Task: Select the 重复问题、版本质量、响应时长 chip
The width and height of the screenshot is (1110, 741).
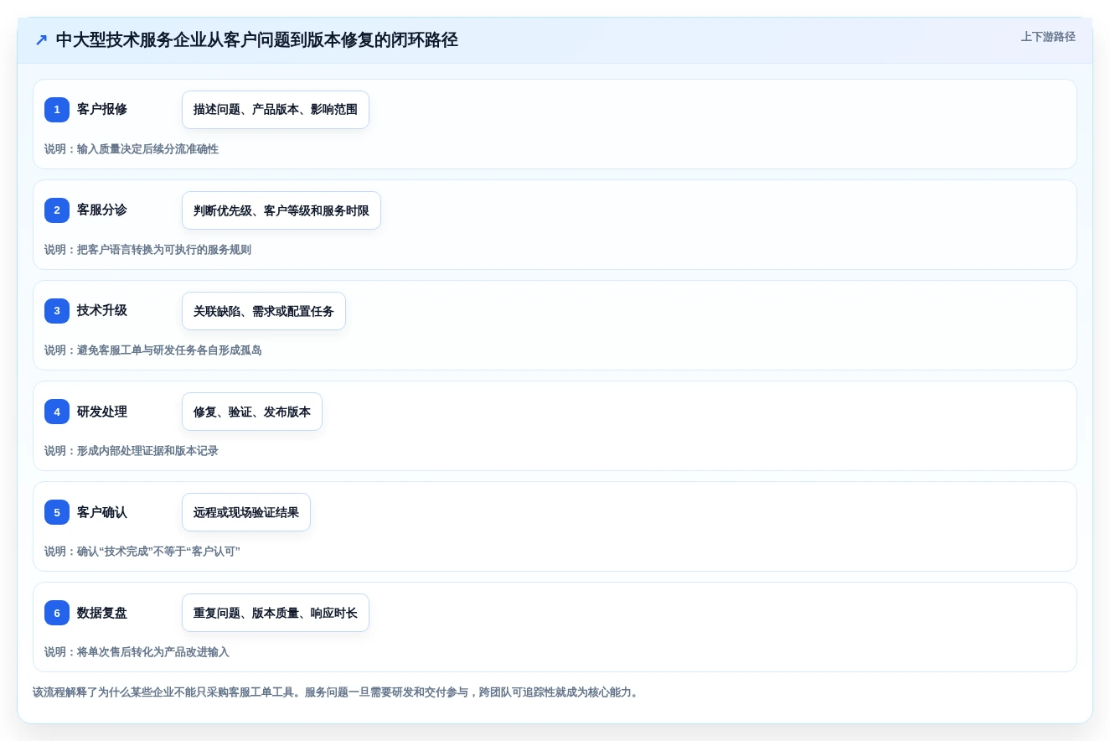Action: 276,613
